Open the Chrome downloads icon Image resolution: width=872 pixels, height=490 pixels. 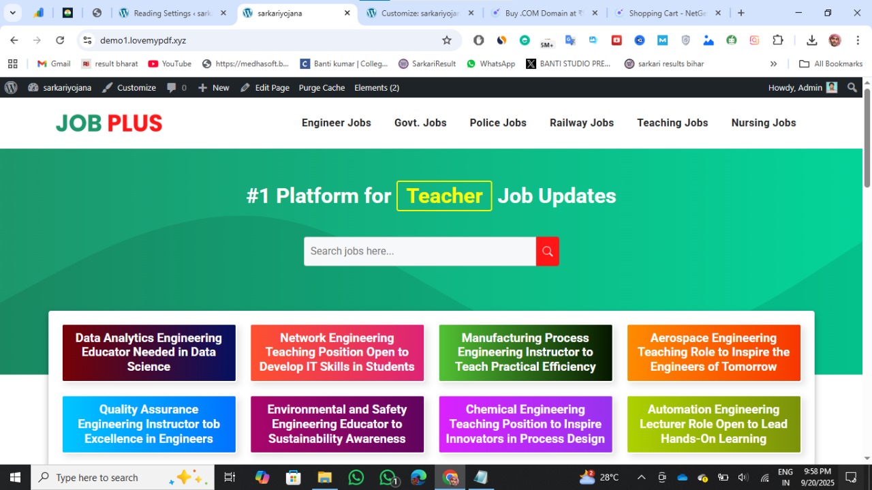(x=811, y=40)
